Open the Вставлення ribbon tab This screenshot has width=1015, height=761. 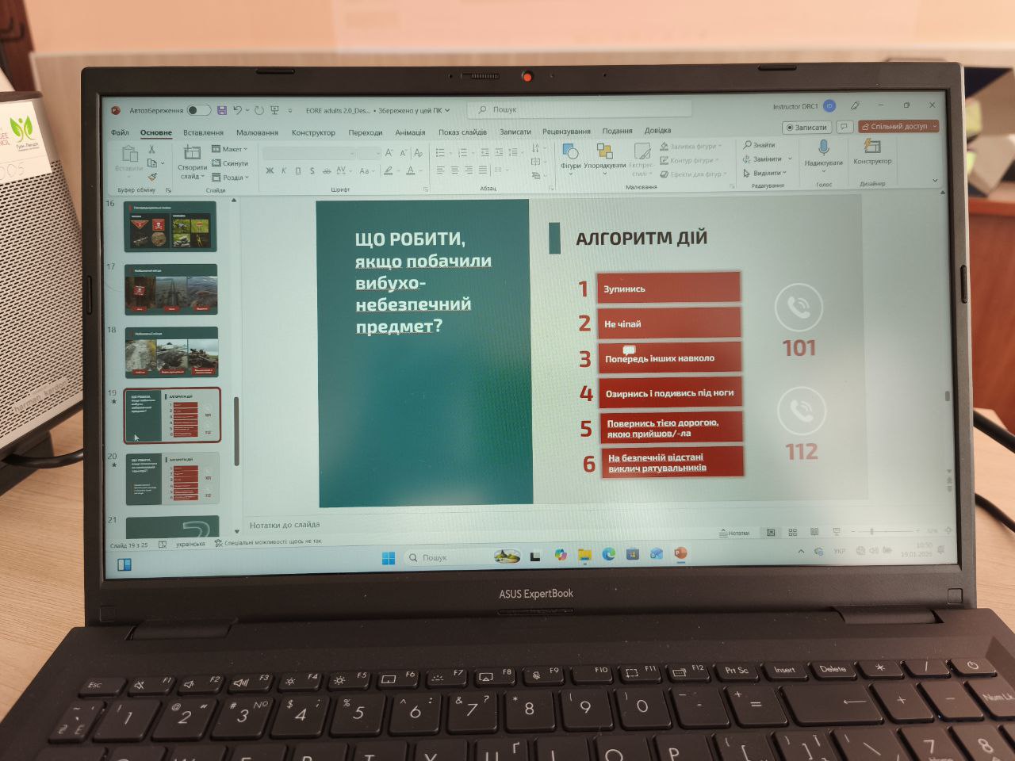[x=203, y=132]
